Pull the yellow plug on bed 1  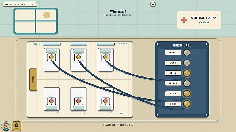point(51,57)
